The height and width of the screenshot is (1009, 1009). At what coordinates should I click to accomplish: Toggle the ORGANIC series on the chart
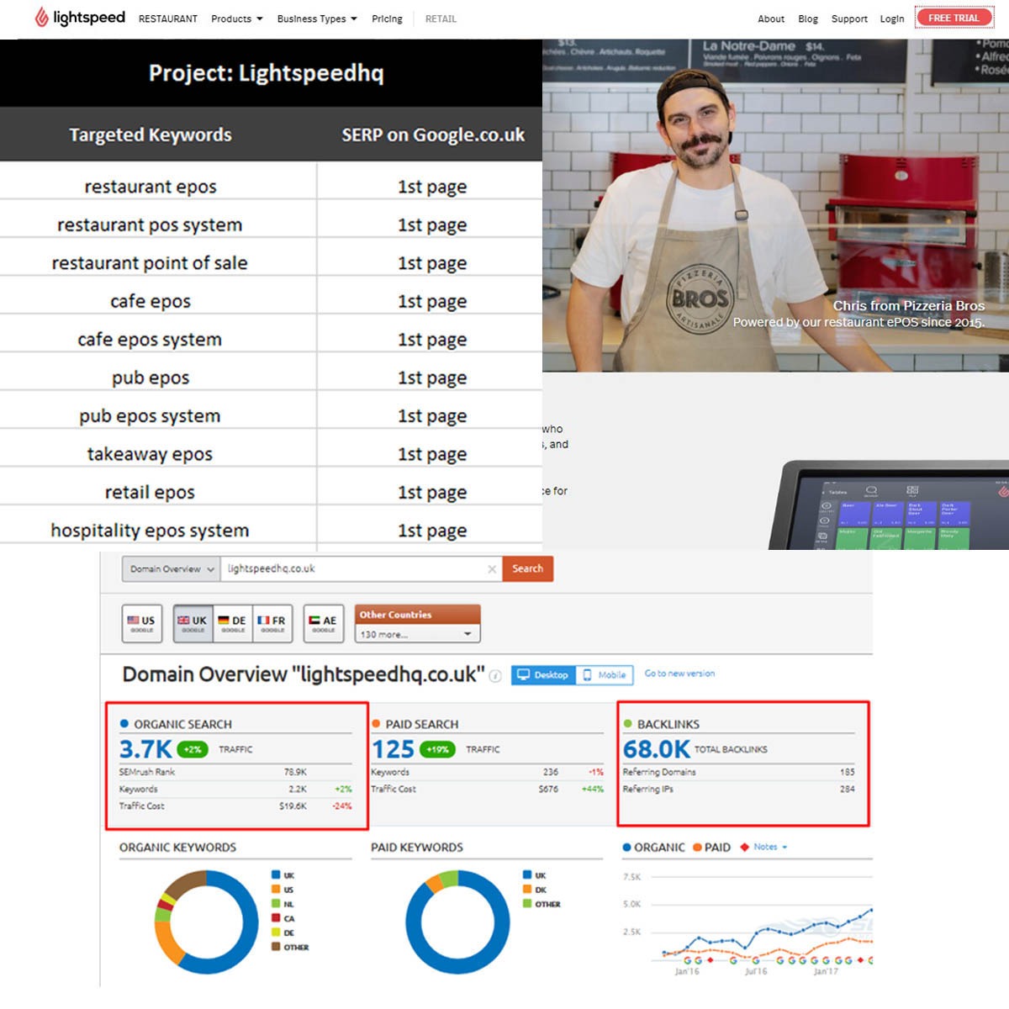pyautogui.click(x=653, y=848)
